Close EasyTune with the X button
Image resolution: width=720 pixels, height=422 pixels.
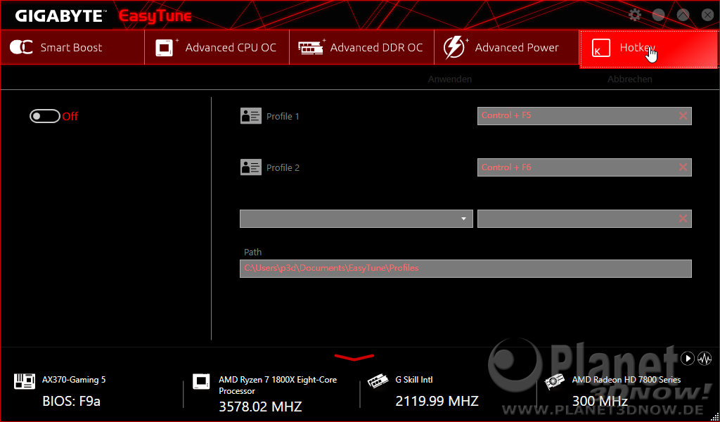(707, 15)
